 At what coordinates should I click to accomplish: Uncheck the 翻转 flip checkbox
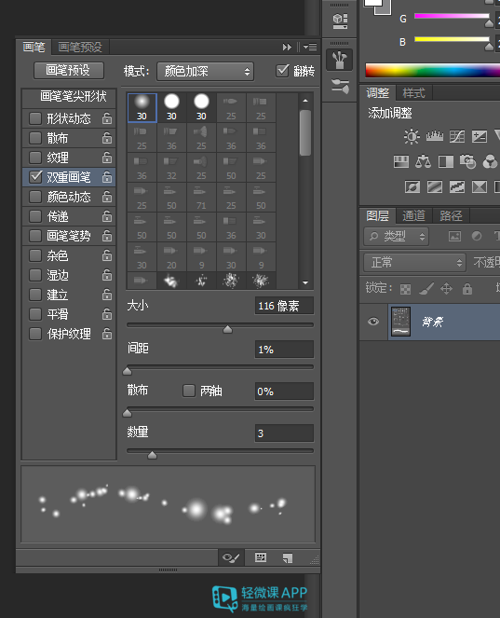[x=282, y=71]
